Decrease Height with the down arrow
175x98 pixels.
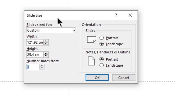pyautogui.click(x=46, y=56)
